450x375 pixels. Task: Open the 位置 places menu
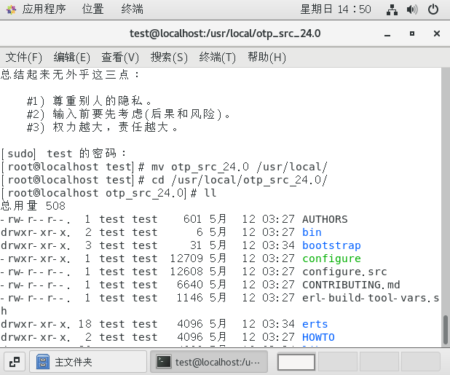point(92,9)
